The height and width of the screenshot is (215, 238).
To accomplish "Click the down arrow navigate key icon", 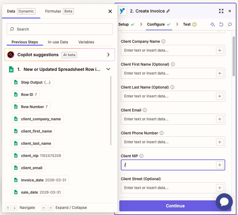I will (x=15, y=208).
